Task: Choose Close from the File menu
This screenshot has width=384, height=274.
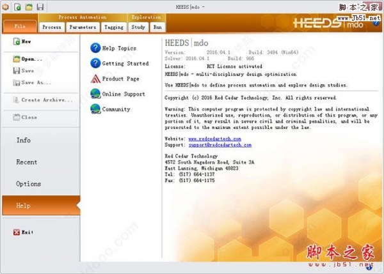Action: [x=29, y=117]
